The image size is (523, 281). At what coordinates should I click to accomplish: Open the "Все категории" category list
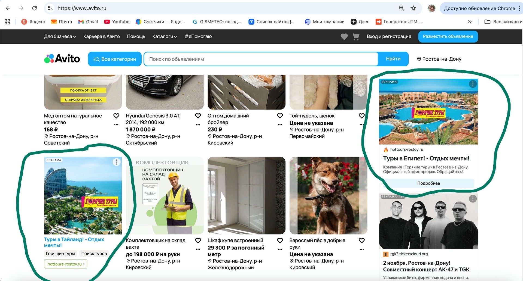[x=115, y=59]
